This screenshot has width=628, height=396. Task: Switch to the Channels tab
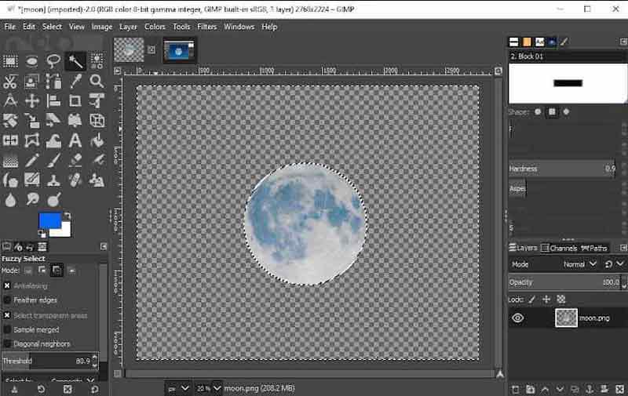click(562, 248)
